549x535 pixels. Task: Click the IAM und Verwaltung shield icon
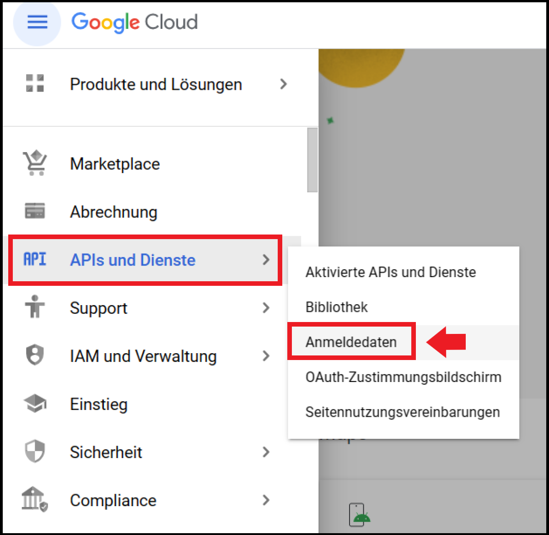pos(35,355)
